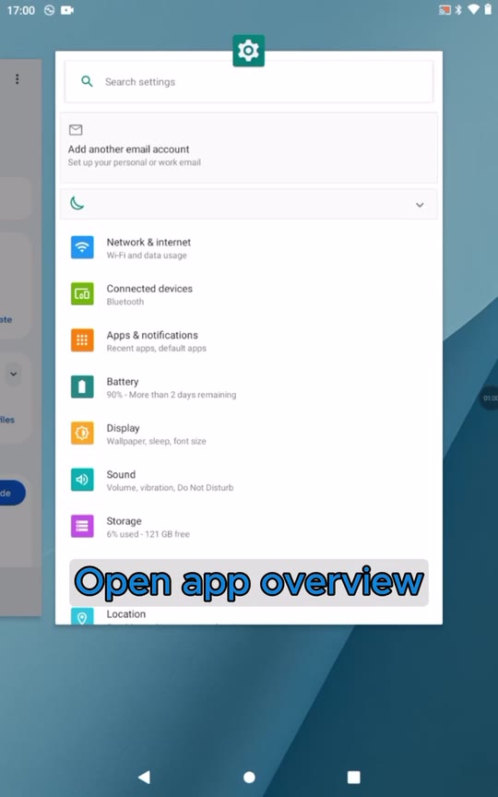Open the Battery icon entry
Viewport: 498px width, 797px height.
[82, 387]
